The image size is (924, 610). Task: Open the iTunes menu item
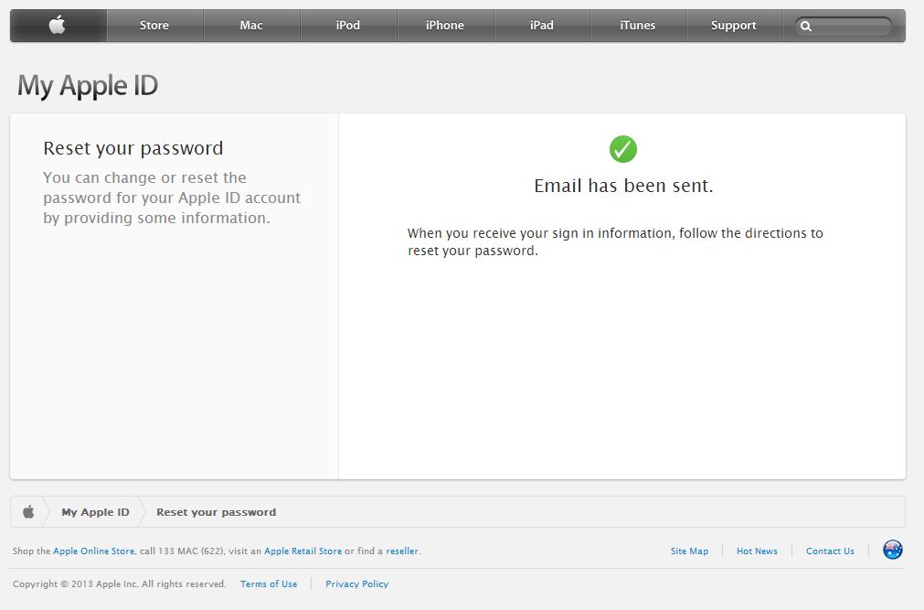tap(638, 26)
